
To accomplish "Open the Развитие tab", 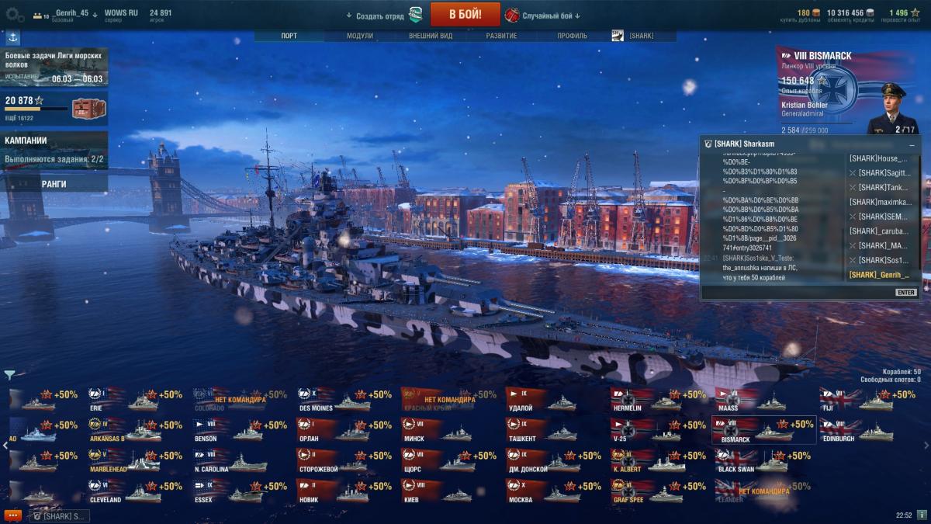I will coord(502,36).
